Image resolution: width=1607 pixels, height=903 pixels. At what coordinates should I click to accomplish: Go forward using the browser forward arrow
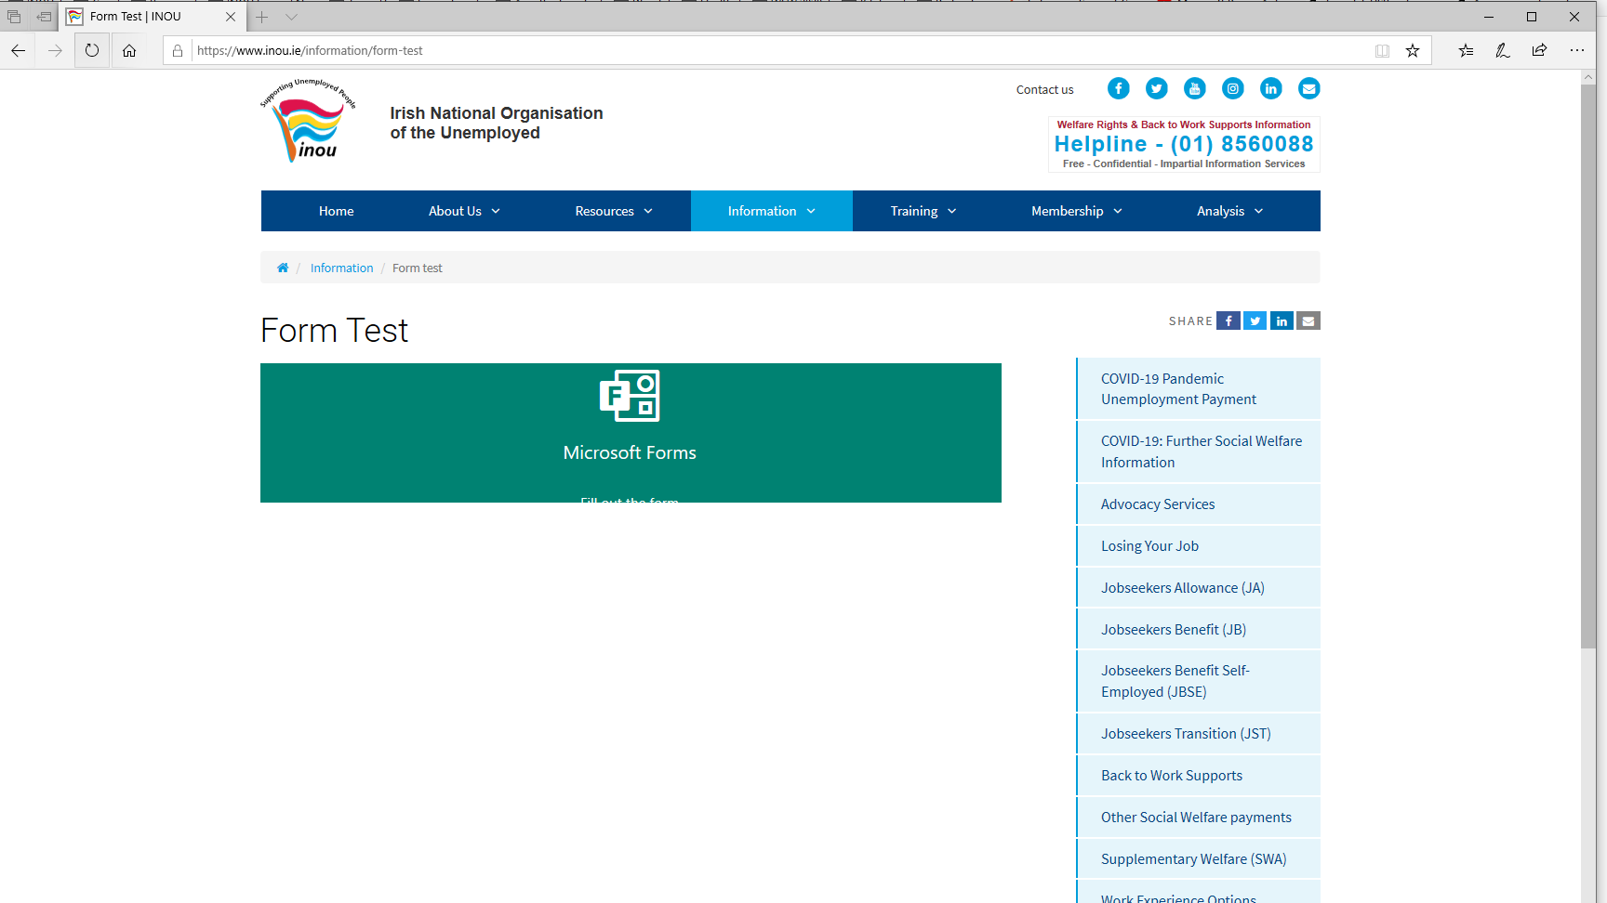click(x=55, y=50)
